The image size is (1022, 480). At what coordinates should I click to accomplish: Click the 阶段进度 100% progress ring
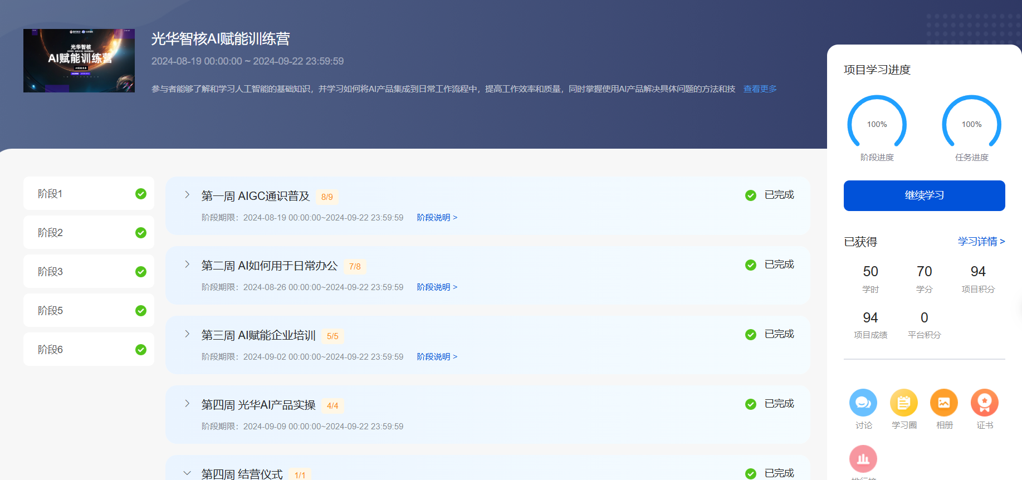click(877, 124)
